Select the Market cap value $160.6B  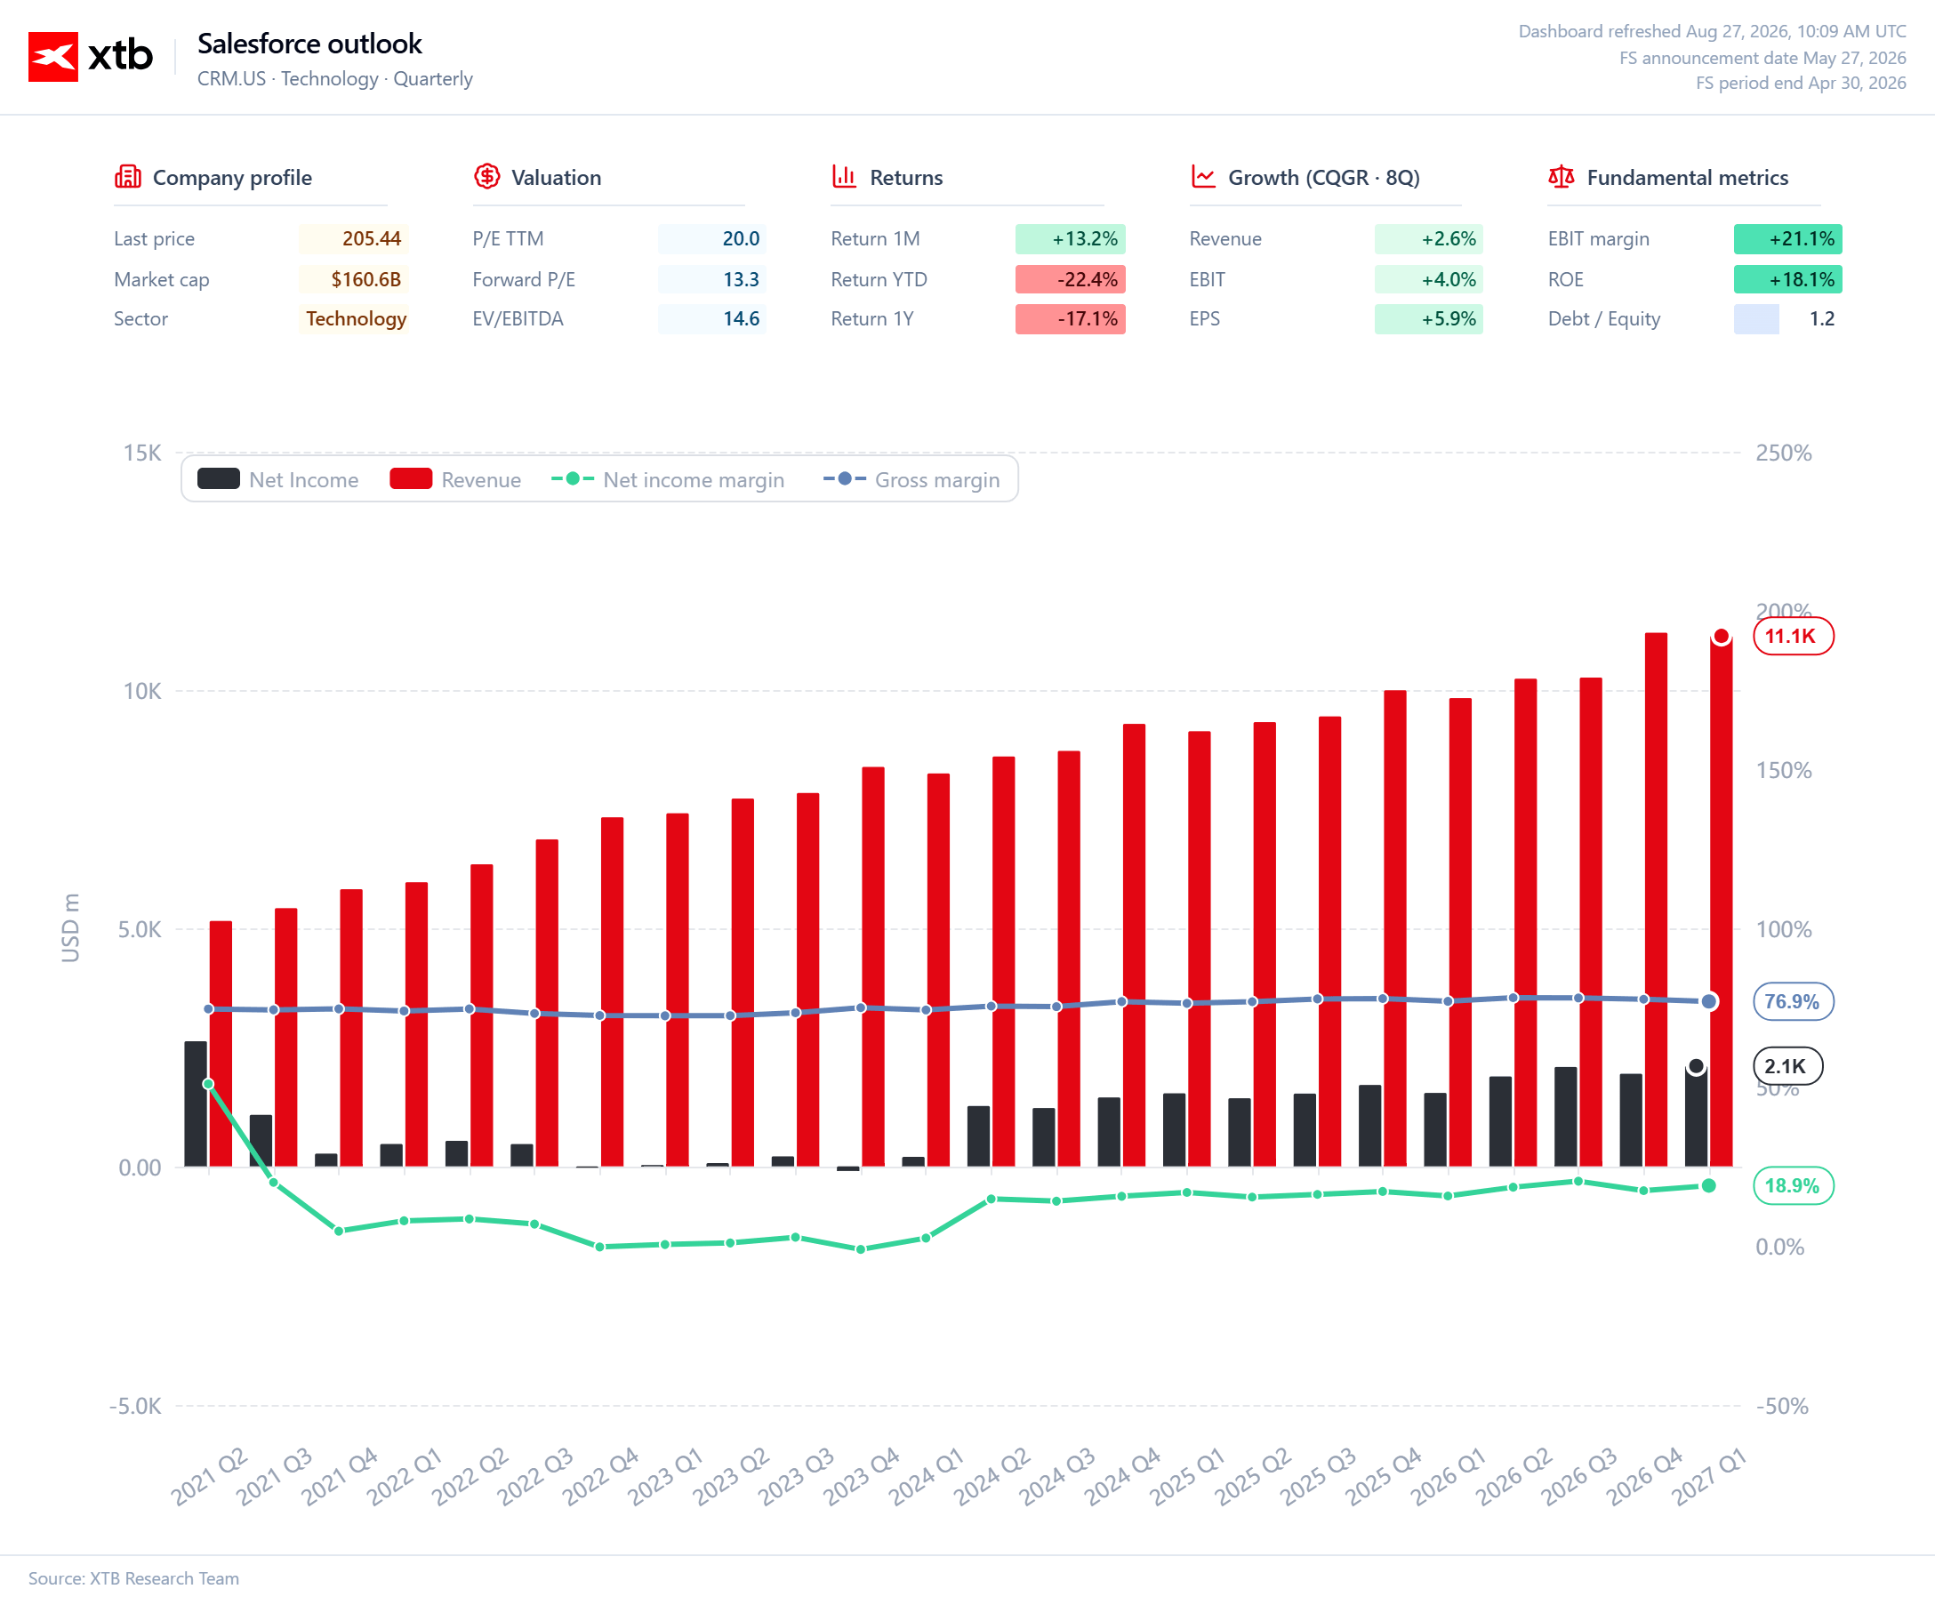point(366,280)
